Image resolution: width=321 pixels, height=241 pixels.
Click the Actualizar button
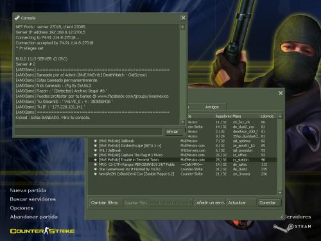(x=241, y=202)
